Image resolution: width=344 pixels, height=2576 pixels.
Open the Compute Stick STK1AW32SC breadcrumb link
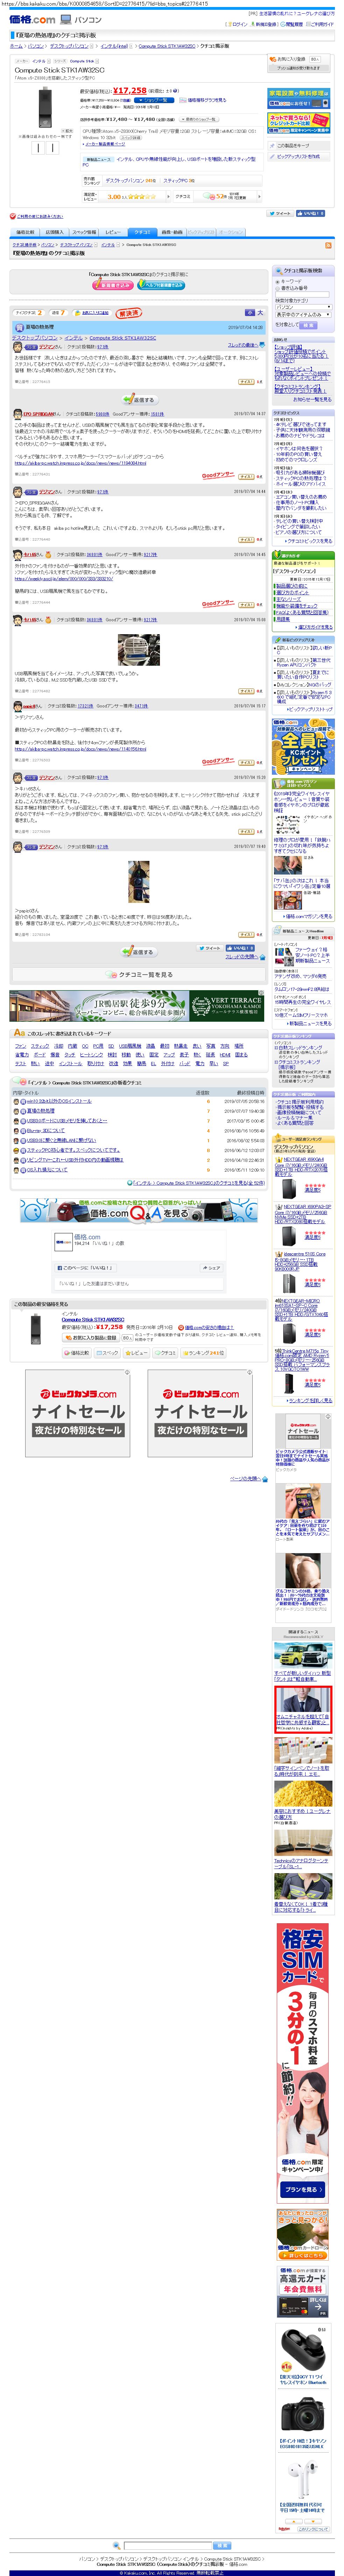coord(167,46)
